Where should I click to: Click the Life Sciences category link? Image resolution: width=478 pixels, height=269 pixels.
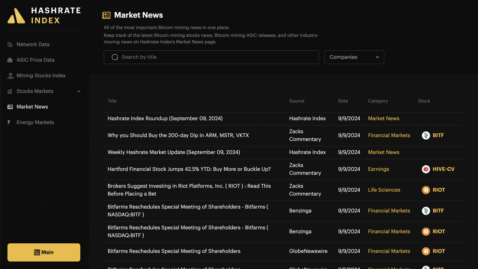click(384, 190)
